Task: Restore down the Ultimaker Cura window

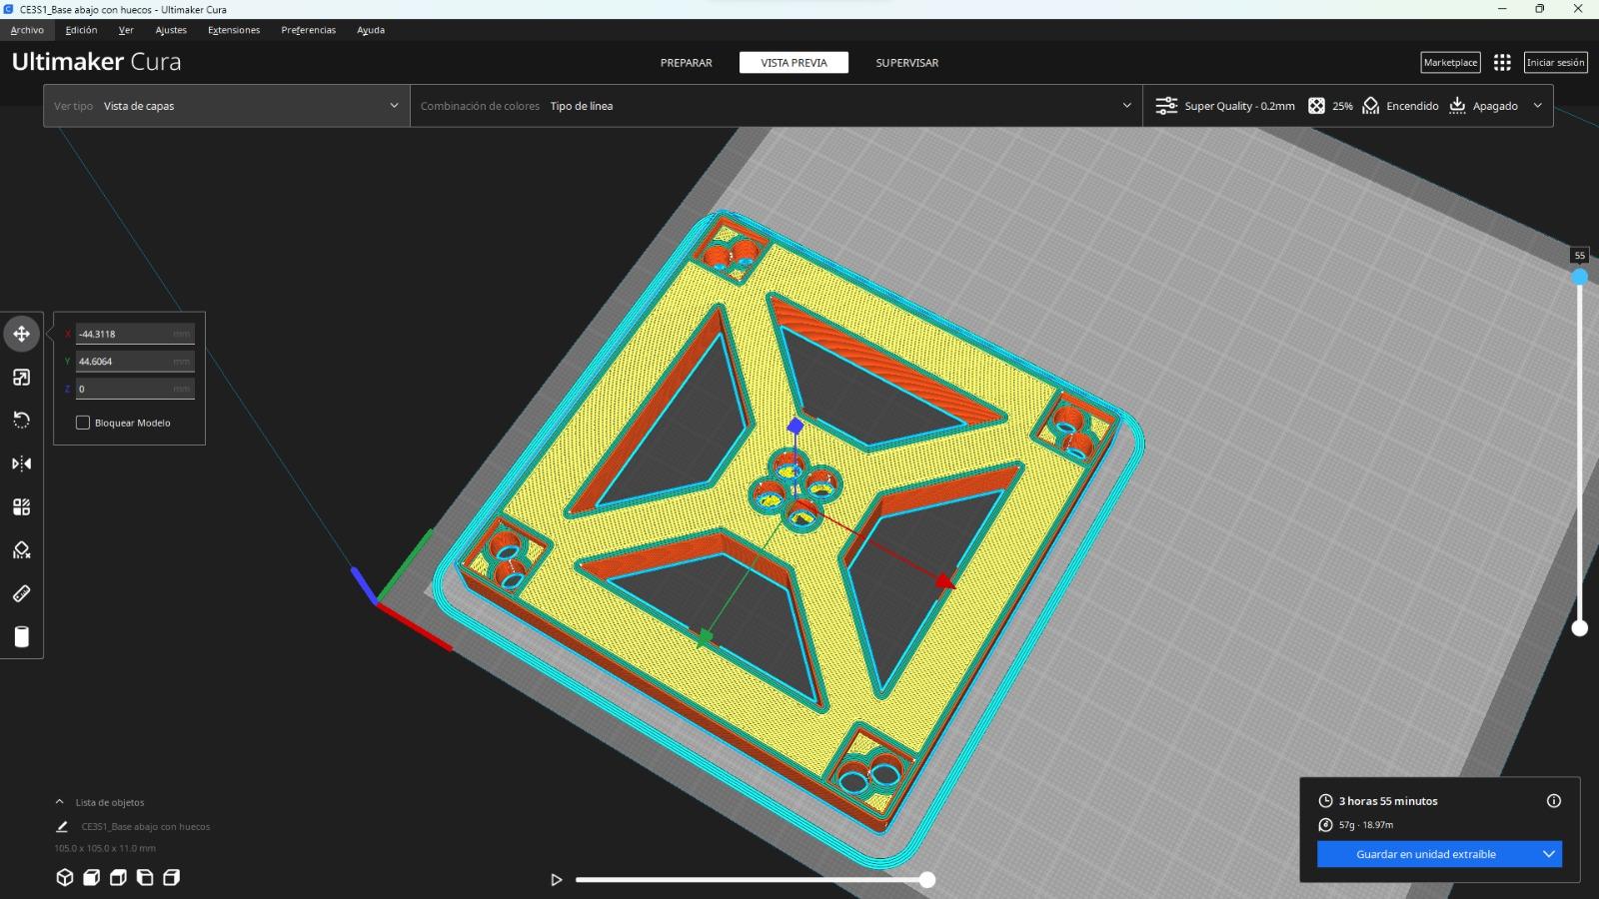Action: (1540, 9)
